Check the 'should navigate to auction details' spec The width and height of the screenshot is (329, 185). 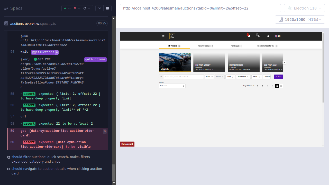9,169
